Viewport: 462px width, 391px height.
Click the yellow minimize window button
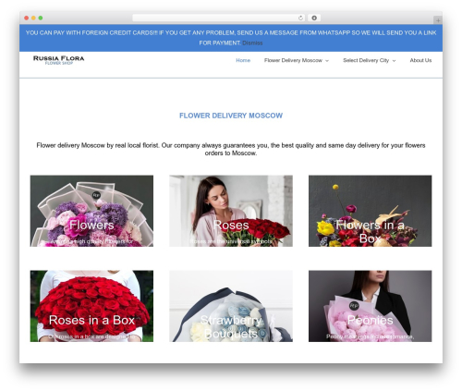33,18
